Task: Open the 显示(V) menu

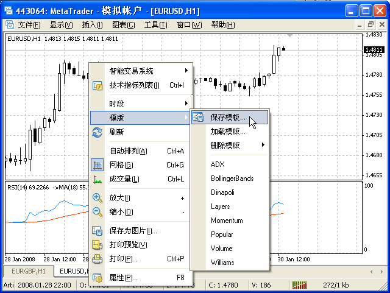Action: click(x=61, y=25)
